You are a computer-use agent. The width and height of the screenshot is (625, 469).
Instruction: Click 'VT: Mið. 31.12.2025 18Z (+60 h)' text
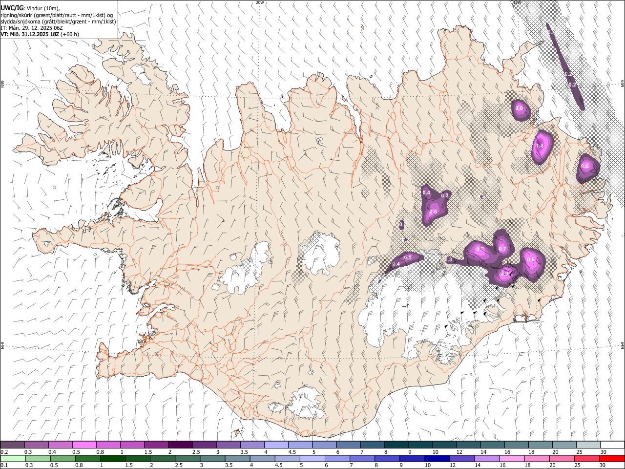click(x=40, y=34)
